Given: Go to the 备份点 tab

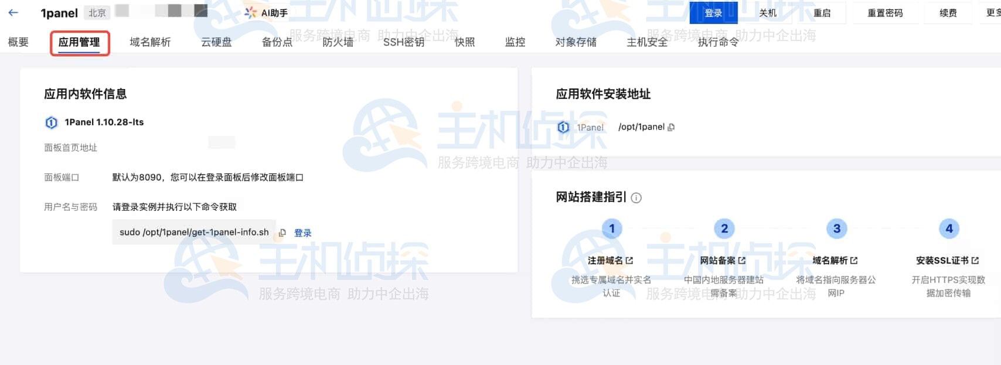Looking at the screenshot, I should pyautogui.click(x=277, y=42).
